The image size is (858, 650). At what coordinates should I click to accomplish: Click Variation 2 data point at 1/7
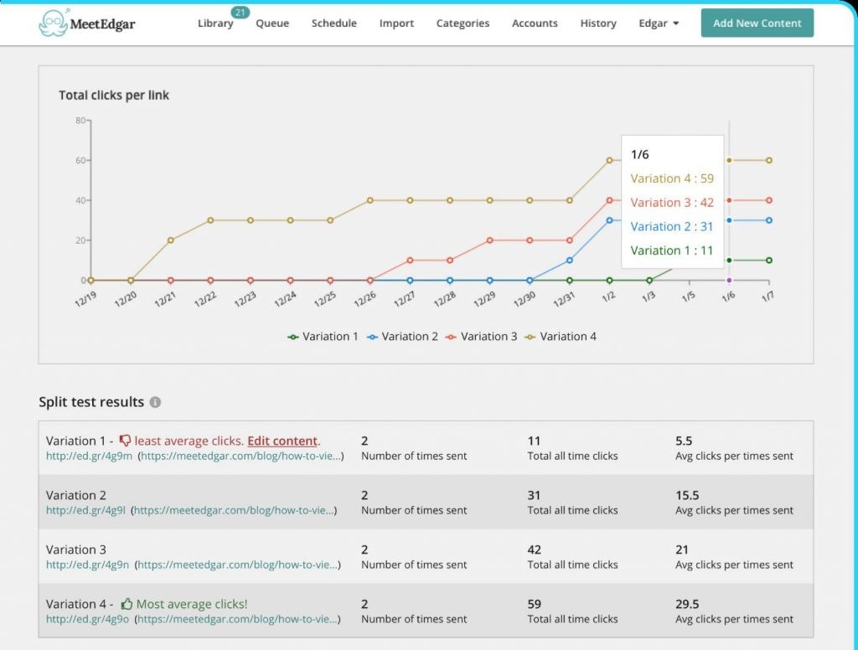pyautogui.click(x=769, y=220)
